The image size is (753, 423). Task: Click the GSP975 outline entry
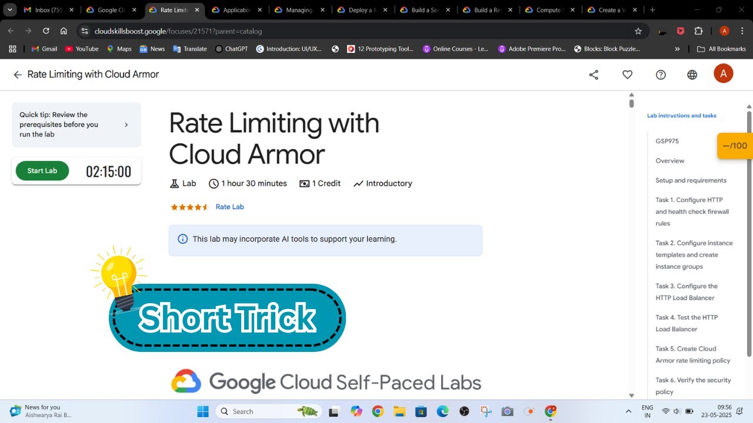pyautogui.click(x=667, y=141)
